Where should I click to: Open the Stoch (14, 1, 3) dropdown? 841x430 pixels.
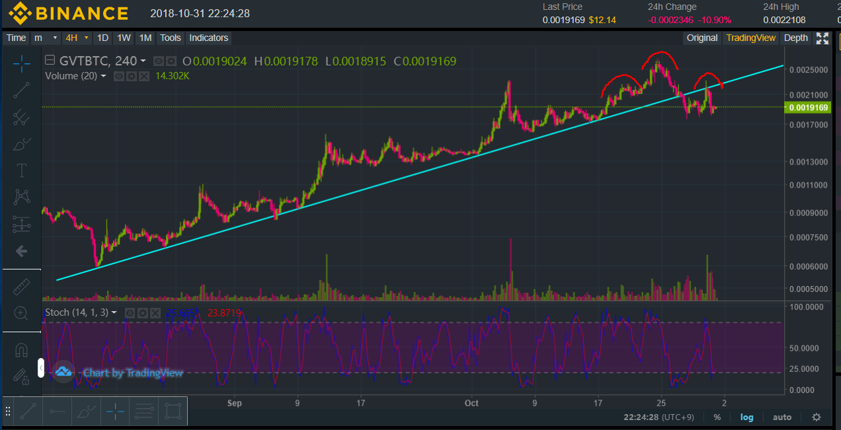pos(80,312)
